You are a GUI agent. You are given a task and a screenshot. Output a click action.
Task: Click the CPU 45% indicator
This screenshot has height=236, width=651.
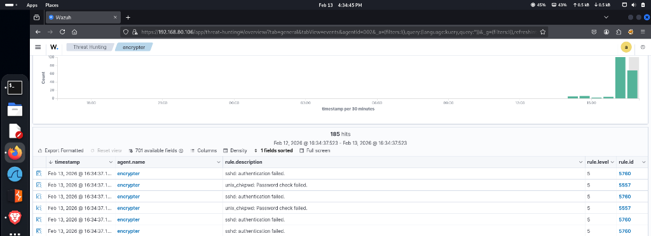538,5
